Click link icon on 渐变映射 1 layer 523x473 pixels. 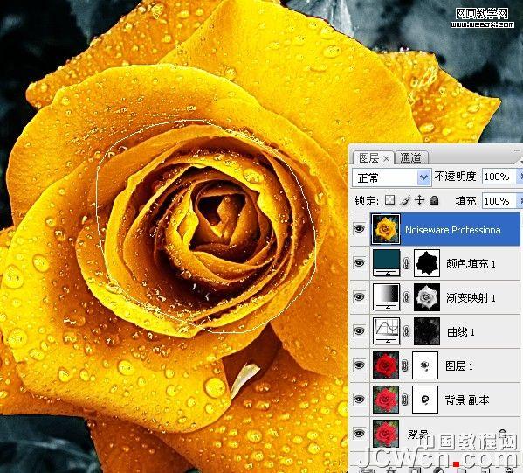406,297
